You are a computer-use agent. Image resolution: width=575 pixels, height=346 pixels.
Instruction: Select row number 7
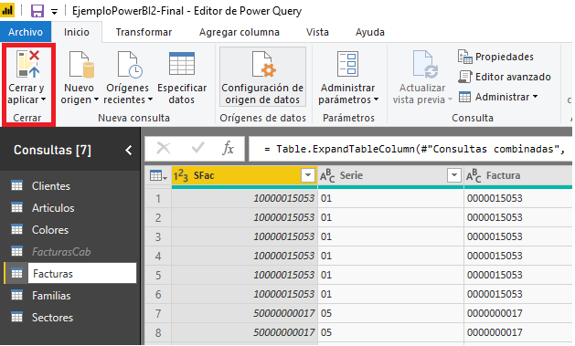coord(158,314)
